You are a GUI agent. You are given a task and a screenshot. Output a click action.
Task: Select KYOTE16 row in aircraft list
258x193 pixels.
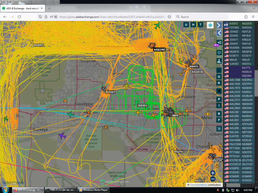pyautogui.click(x=239, y=160)
